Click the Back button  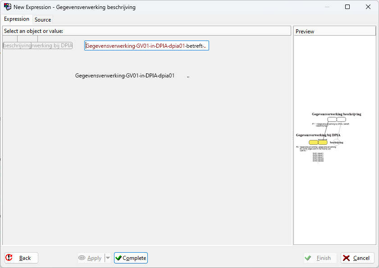point(21,258)
